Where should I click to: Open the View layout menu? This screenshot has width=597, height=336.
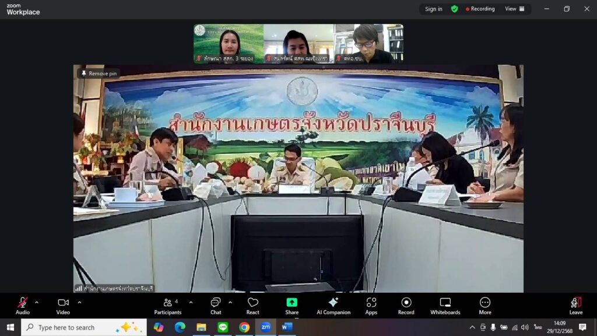click(x=514, y=9)
